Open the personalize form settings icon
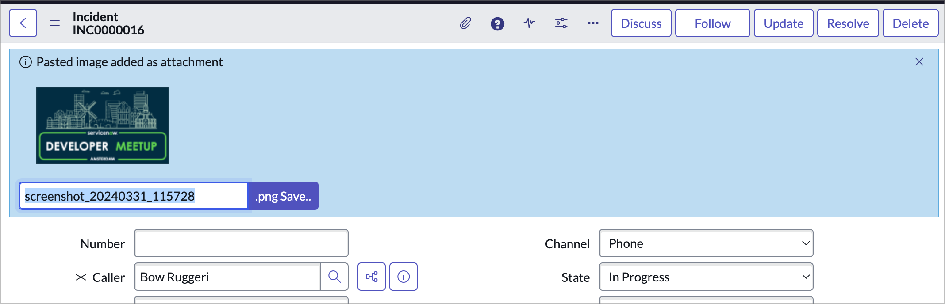This screenshot has height=304, width=945. tap(561, 23)
